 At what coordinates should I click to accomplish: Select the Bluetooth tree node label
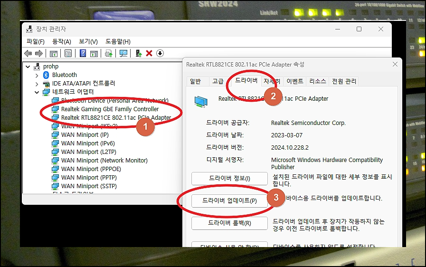pos(65,75)
